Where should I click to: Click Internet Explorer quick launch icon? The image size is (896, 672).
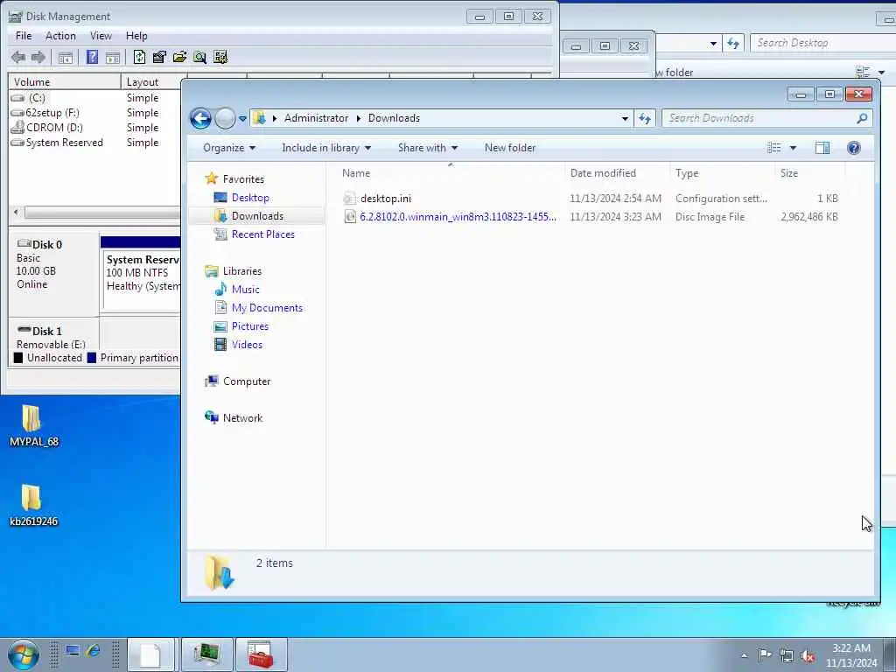[93, 651]
